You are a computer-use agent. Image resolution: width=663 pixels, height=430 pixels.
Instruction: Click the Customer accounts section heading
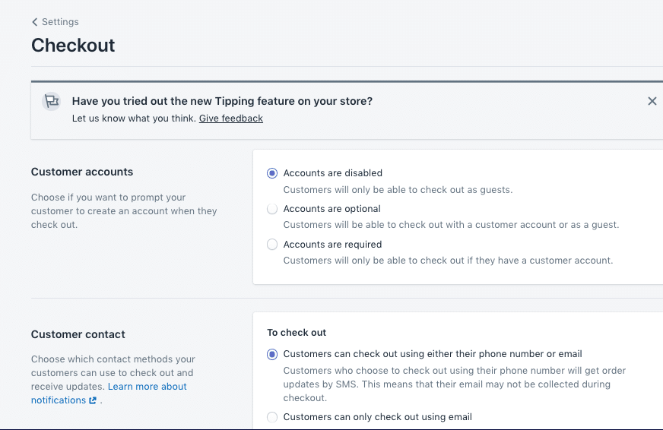(82, 172)
